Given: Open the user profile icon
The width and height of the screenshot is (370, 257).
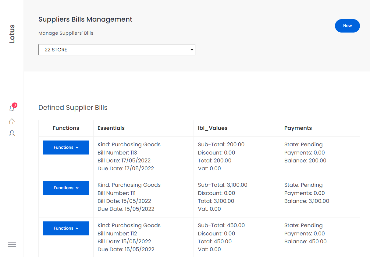Looking at the screenshot, I should tap(12, 133).
